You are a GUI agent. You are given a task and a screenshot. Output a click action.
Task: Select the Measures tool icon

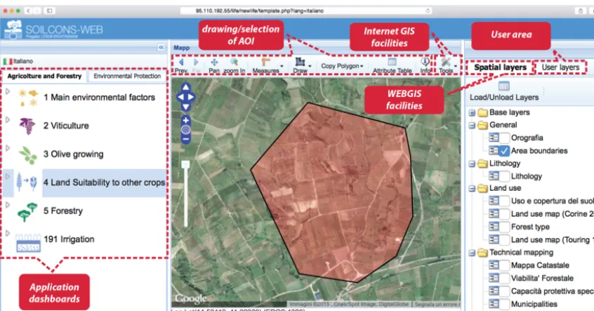[265, 62]
